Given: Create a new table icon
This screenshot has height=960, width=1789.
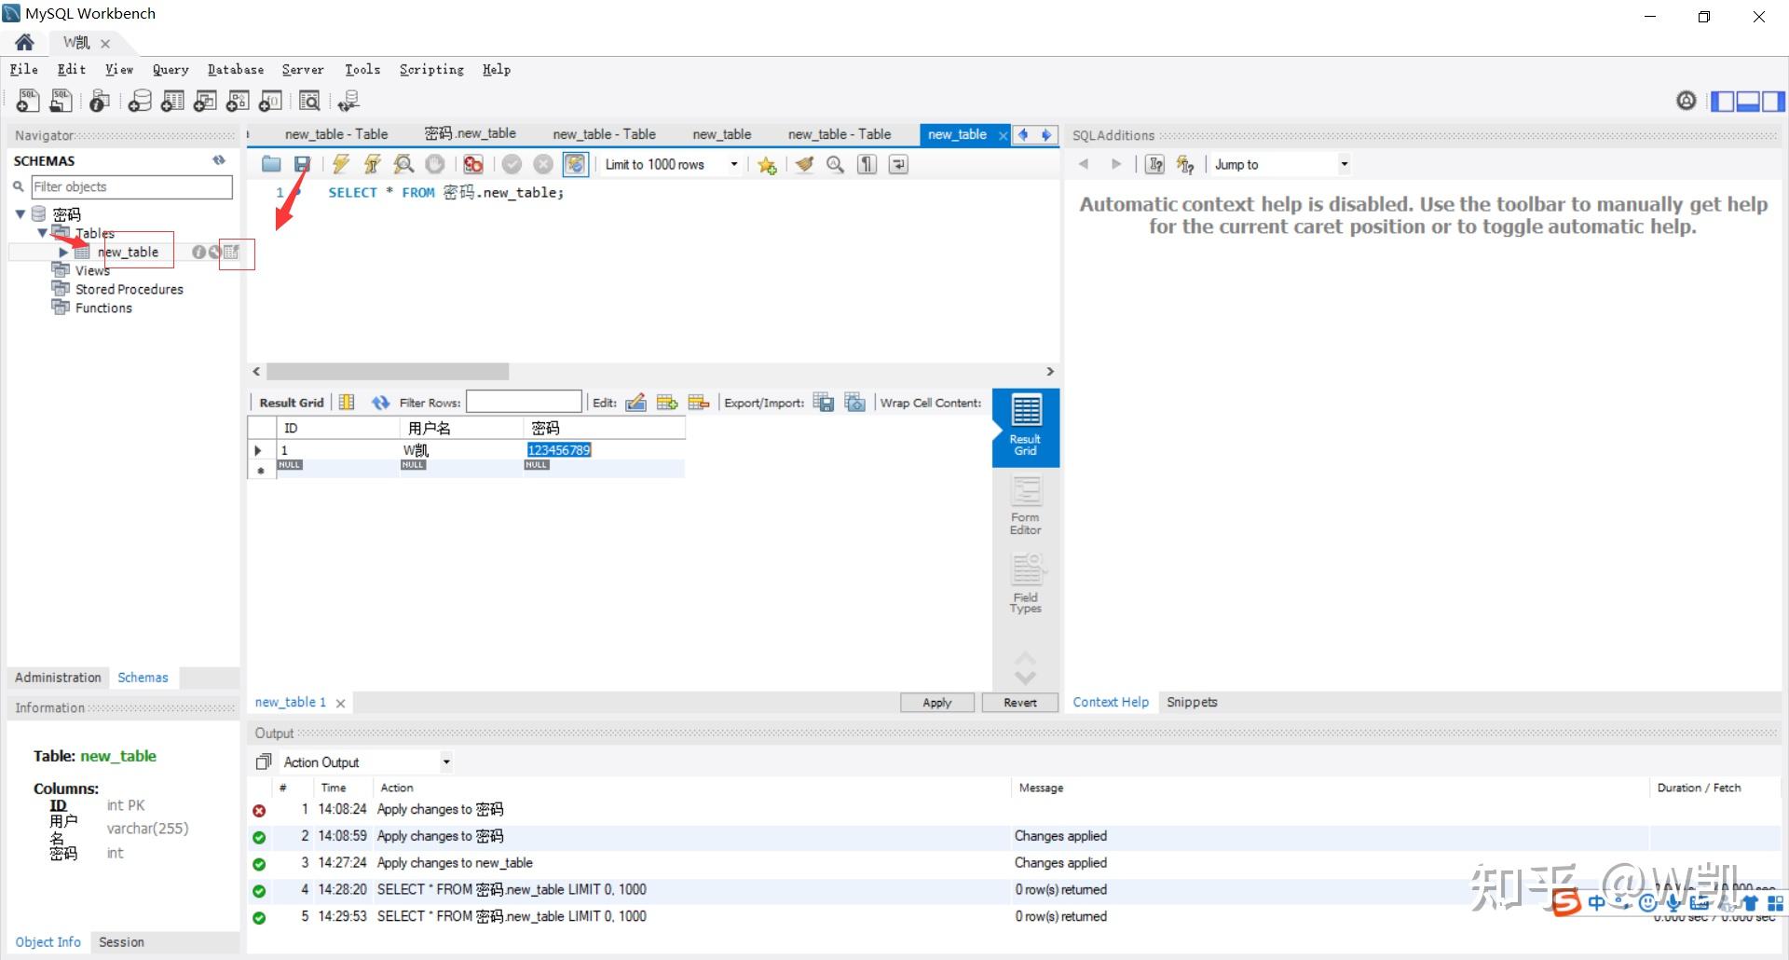Looking at the screenshot, I should tap(172, 101).
